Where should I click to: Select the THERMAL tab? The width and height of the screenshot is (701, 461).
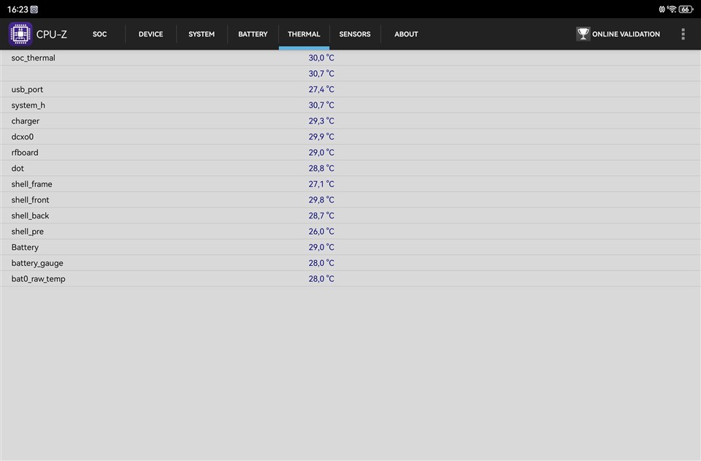[304, 34]
